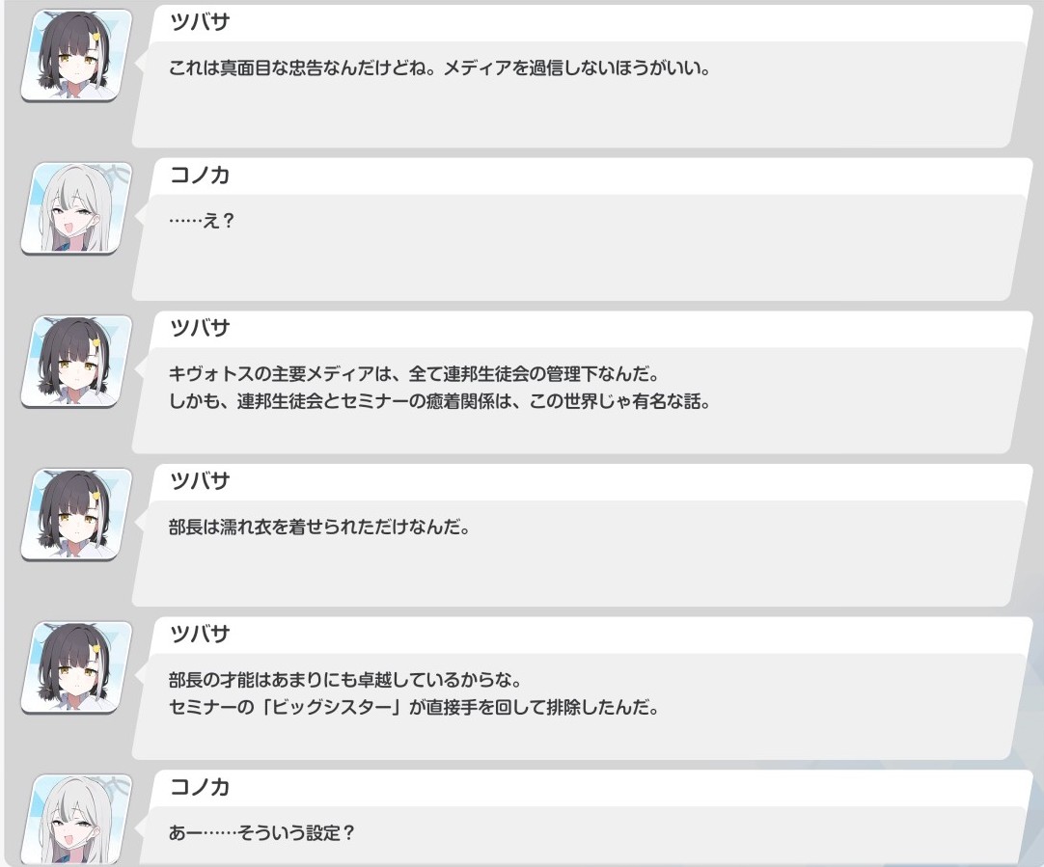Click Tsubasa's avatar beside 濡れ衣 message
Viewport: 1044px width, 867px height.
(x=76, y=515)
